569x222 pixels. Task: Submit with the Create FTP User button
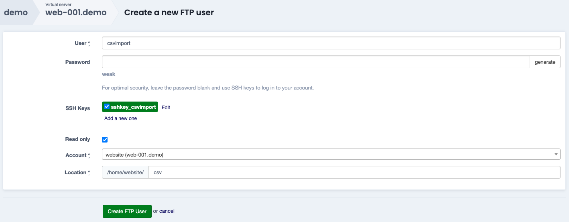point(127,212)
